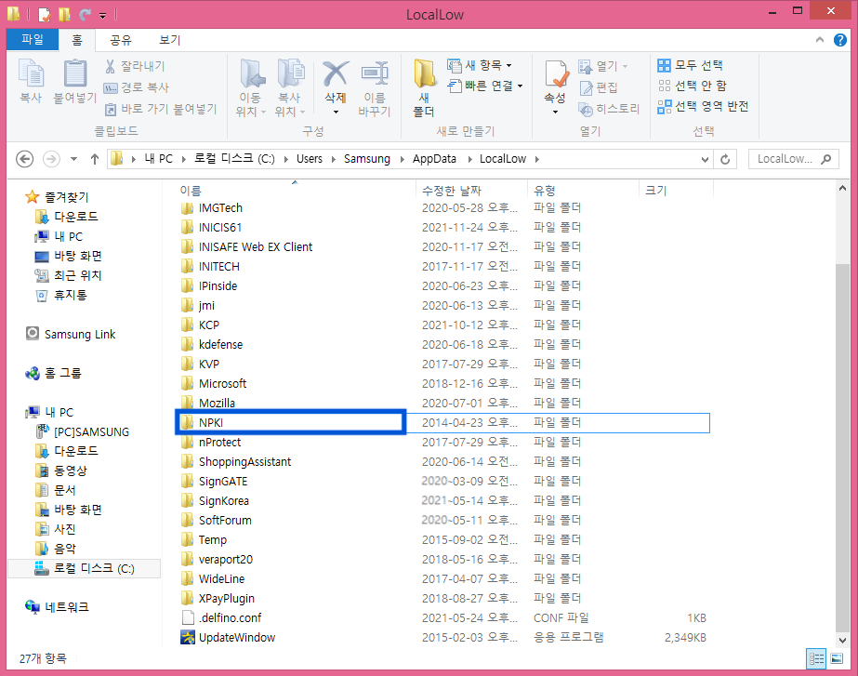Open the address bar history dropdown
Viewport: 858px width, 676px height.
pyautogui.click(x=705, y=159)
